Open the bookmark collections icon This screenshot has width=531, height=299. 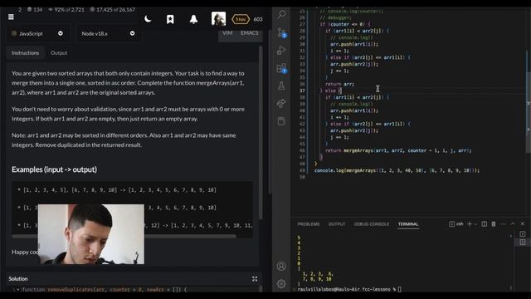coord(170,19)
